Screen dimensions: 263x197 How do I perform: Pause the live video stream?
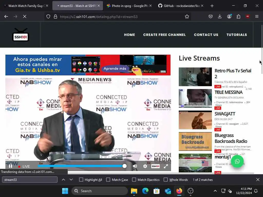[10, 166]
